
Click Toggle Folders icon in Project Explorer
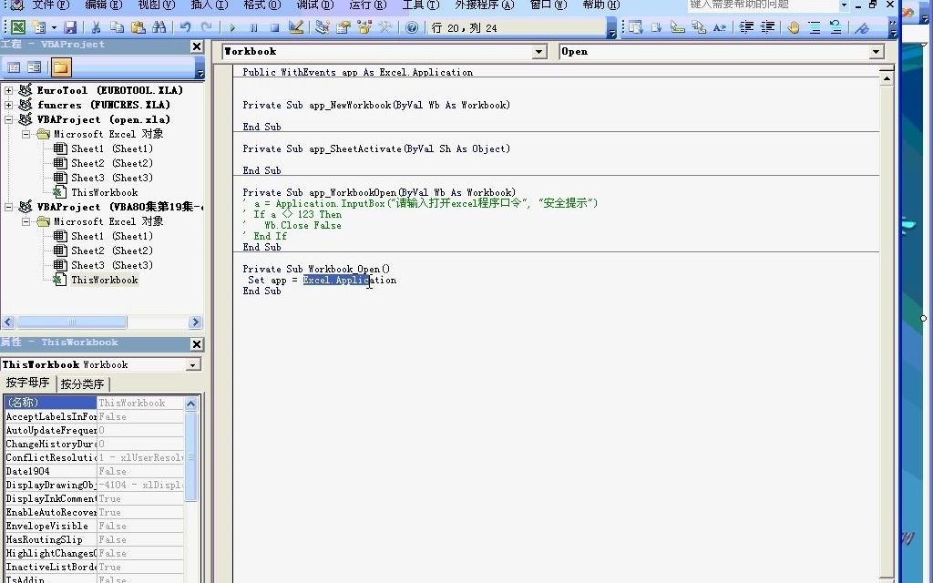click(61, 68)
